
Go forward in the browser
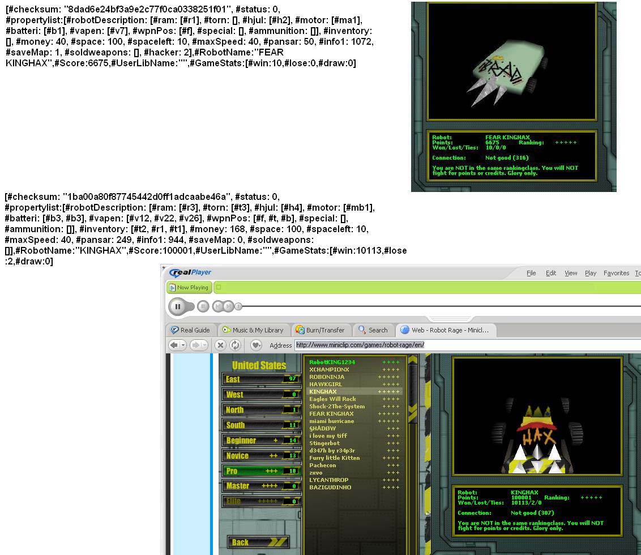[195, 345]
